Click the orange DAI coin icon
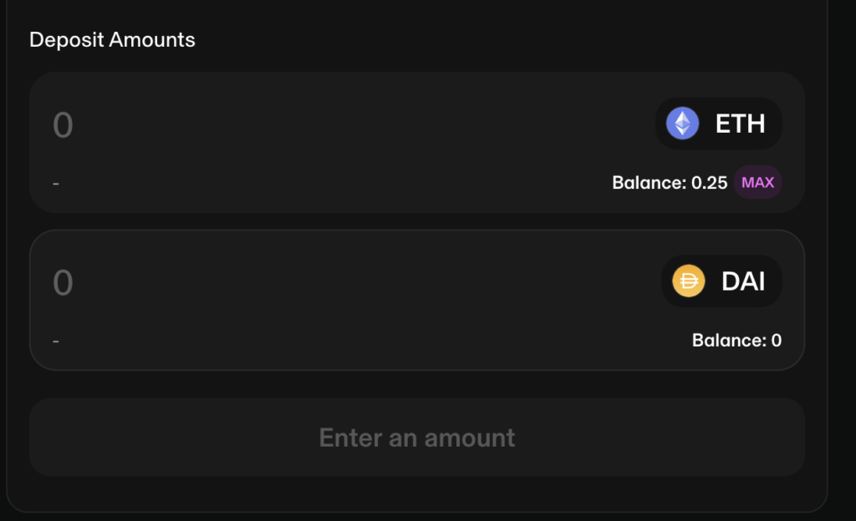This screenshot has width=856, height=521. [689, 281]
